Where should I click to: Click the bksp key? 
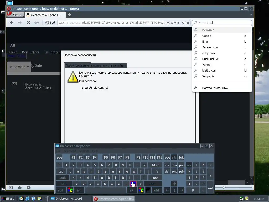point(156,165)
